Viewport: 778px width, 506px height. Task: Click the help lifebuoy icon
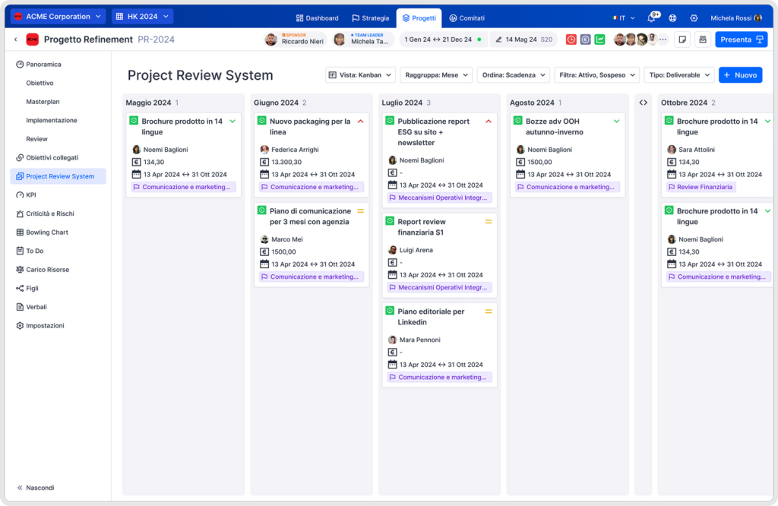point(672,18)
